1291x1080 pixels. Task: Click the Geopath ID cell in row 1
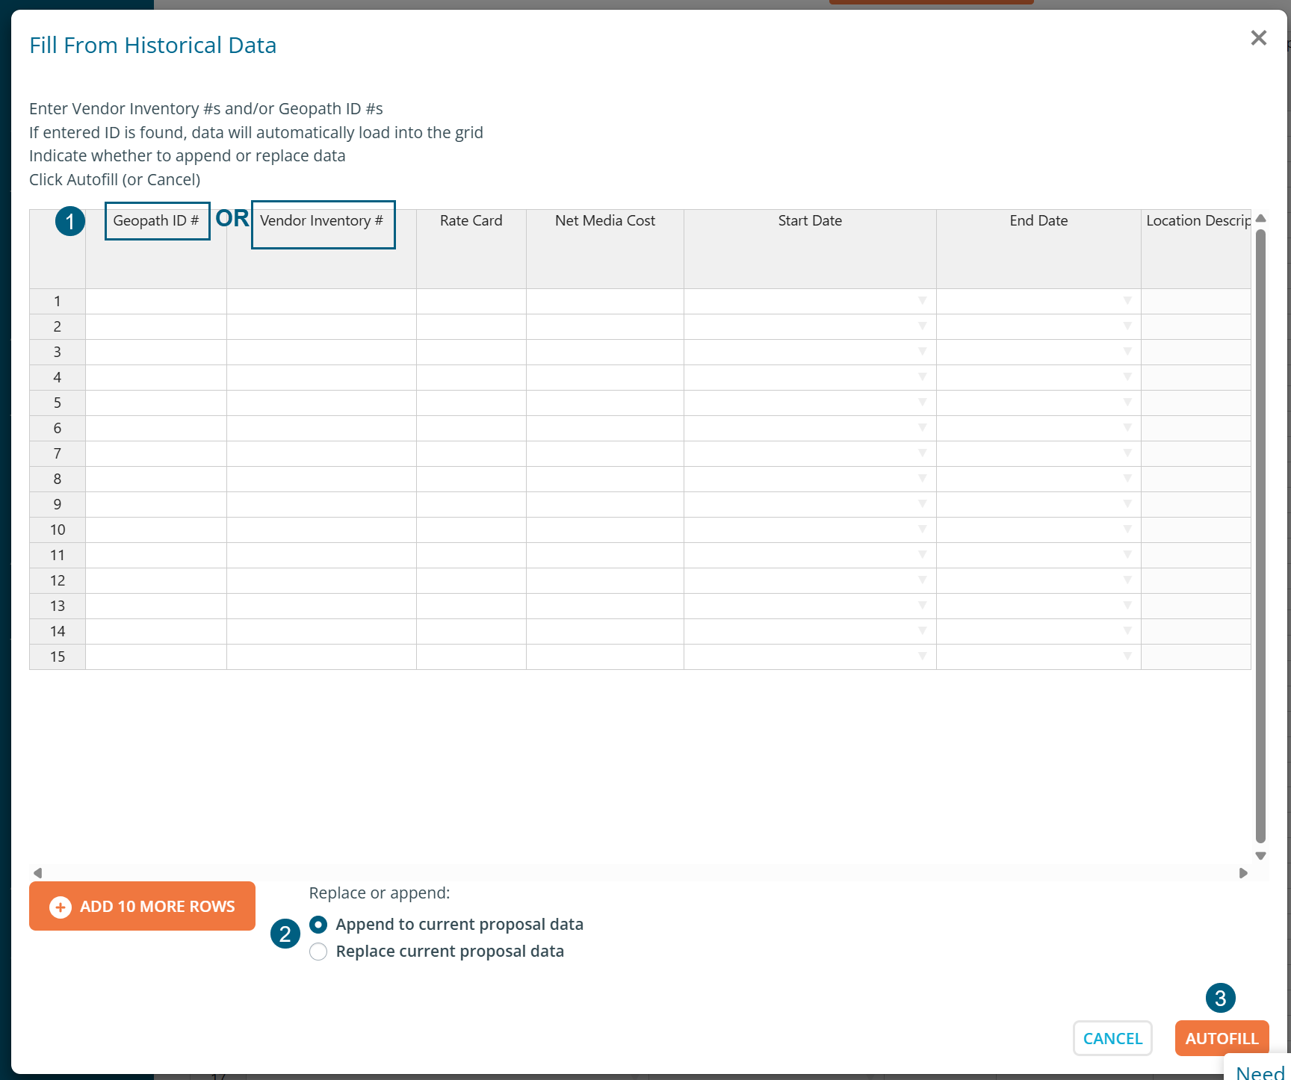(156, 302)
